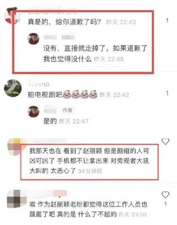The height and width of the screenshot is (225, 177).
Task: Open the bird avatar beside 拍电视剧吧
Action: click(x=13, y=88)
